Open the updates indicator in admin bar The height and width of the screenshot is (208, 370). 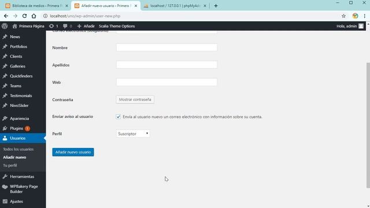click(54, 26)
